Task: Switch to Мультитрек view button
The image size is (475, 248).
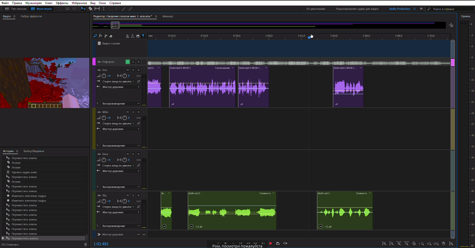Action: pyautogui.click(x=42, y=9)
